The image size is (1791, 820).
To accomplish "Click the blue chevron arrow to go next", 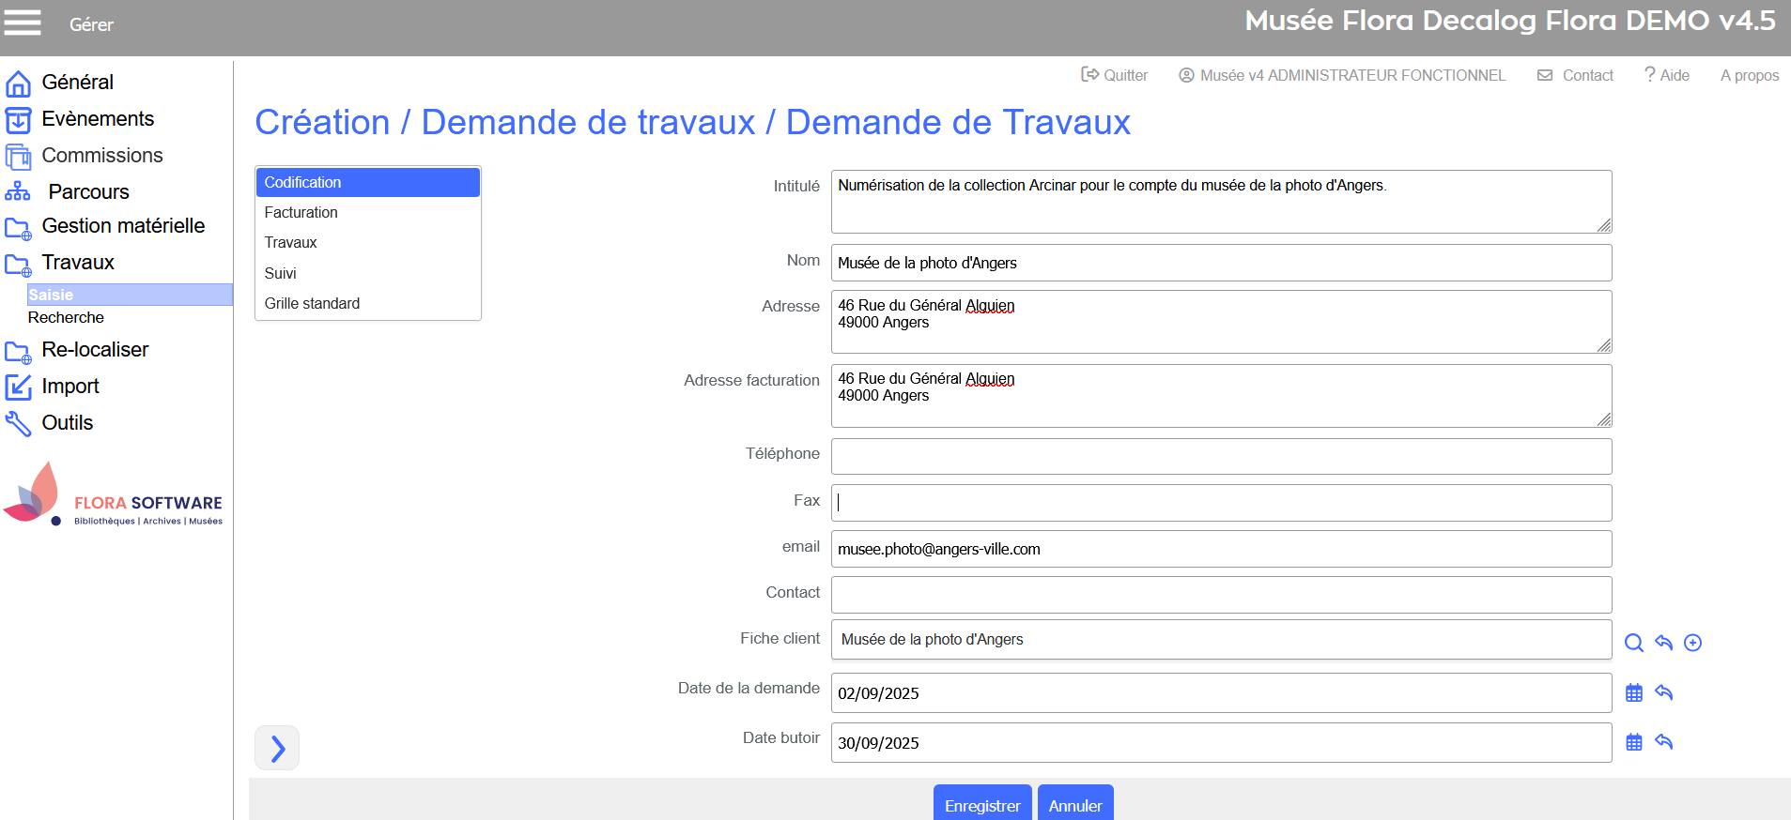I will point(277,748).
